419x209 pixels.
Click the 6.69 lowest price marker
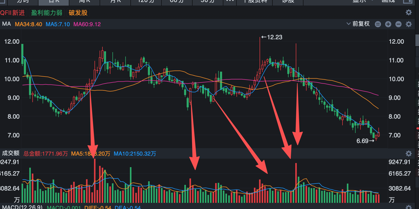click(x=365, y=141)
